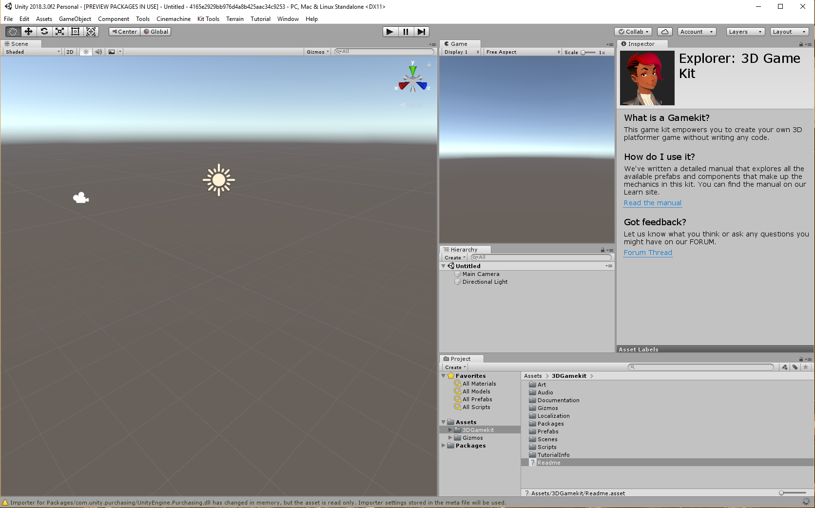Select the combined Transform tool
Viewport: 815px width, 508px height.
point(91,32)
